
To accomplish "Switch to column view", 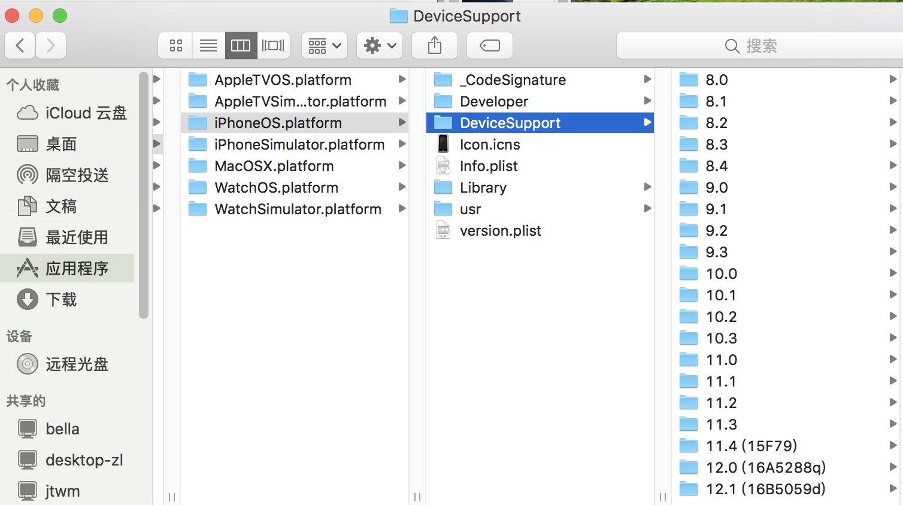I will 241,45.
